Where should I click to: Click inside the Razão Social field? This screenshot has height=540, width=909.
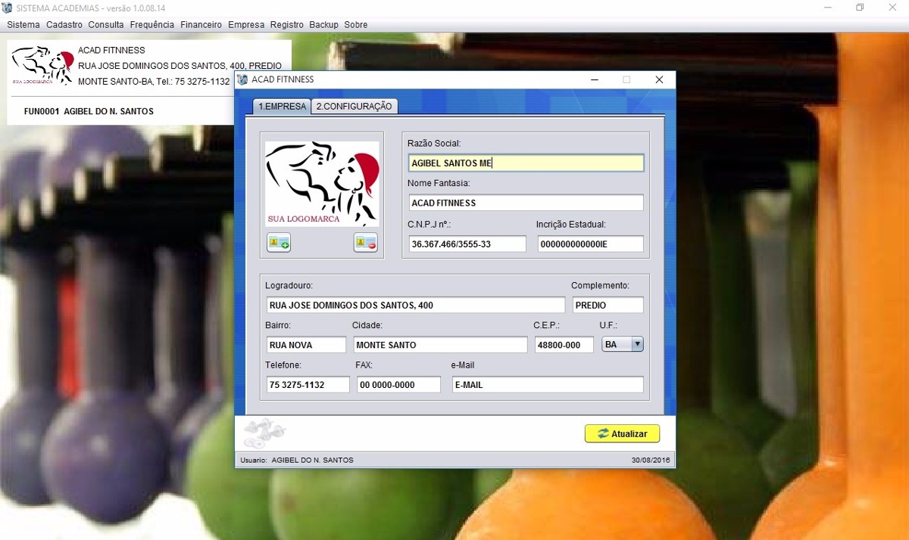pyautogui.click(x=526, y=163)
